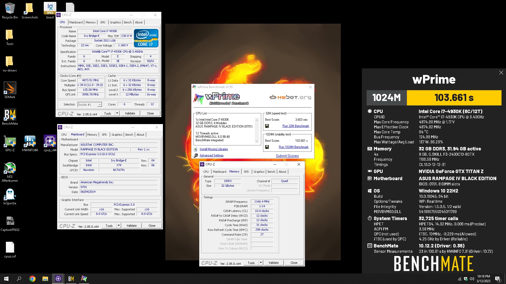Open taskbar search magnifier
The image size is (506, 284).
[x=19, y=279]
